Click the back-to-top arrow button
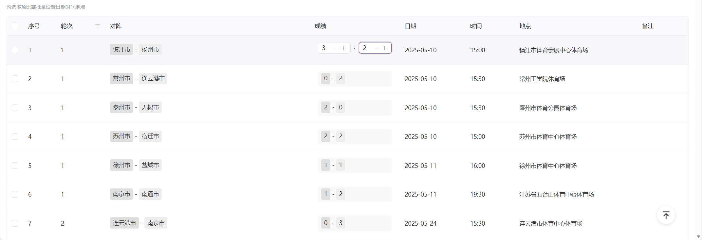This screenshot has height=240, width=702. (666, 215)
